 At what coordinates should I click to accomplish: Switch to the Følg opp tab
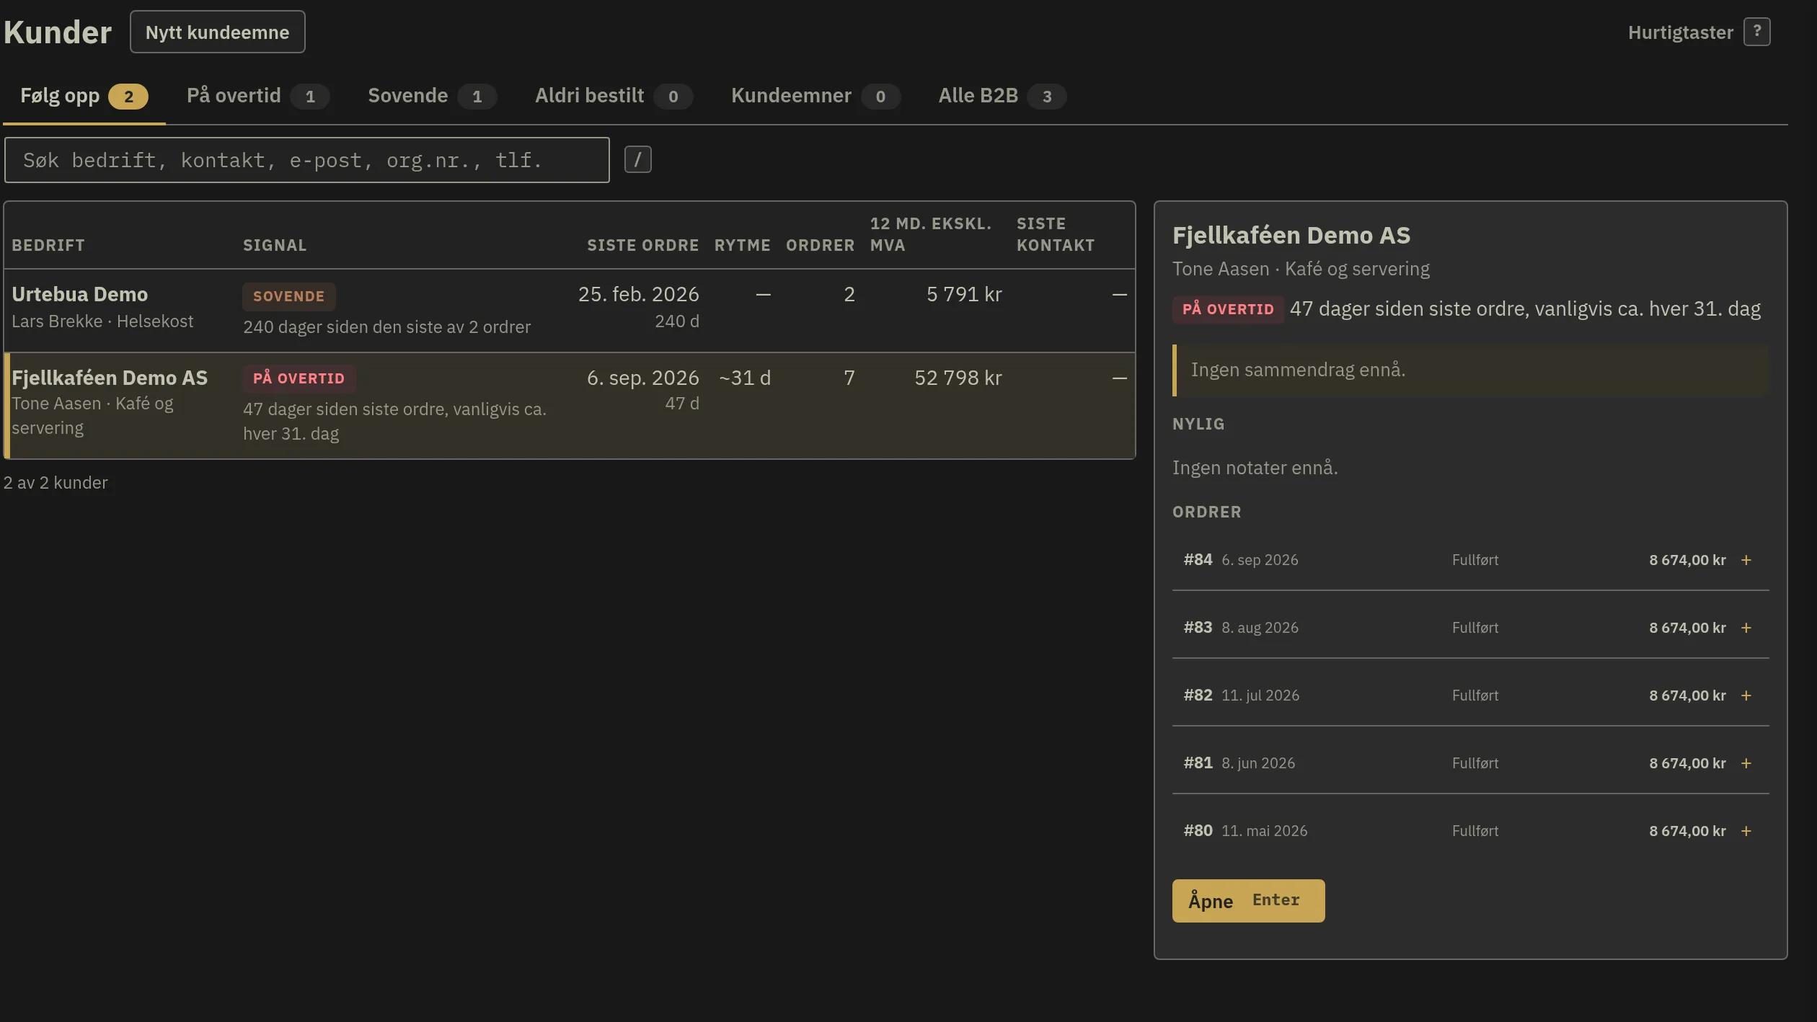pyautogui.click(x=84, y=96)
